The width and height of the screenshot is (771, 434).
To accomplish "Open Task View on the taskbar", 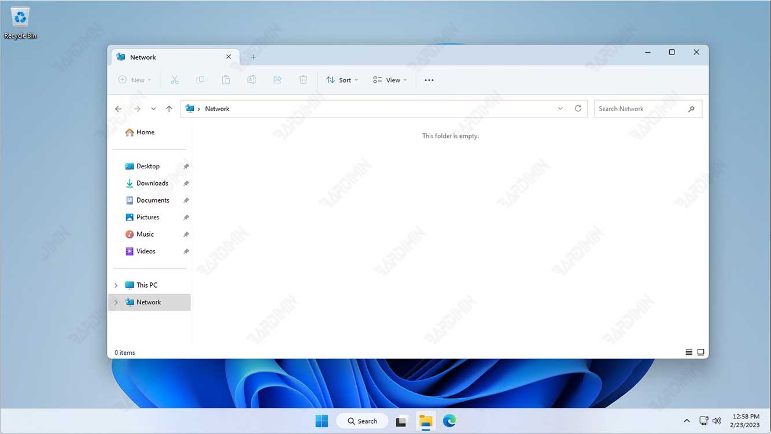I will 401,421.
